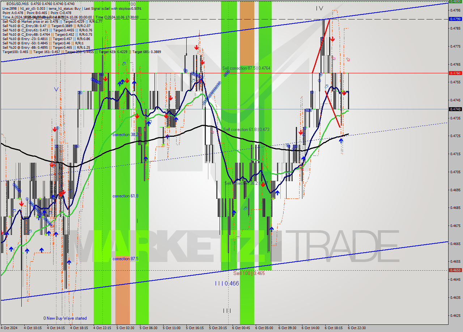Select the 'Sell correction 61.8 | 0.473' label
The width and height of the screenshot is (463, 332).
pos(246,129)
